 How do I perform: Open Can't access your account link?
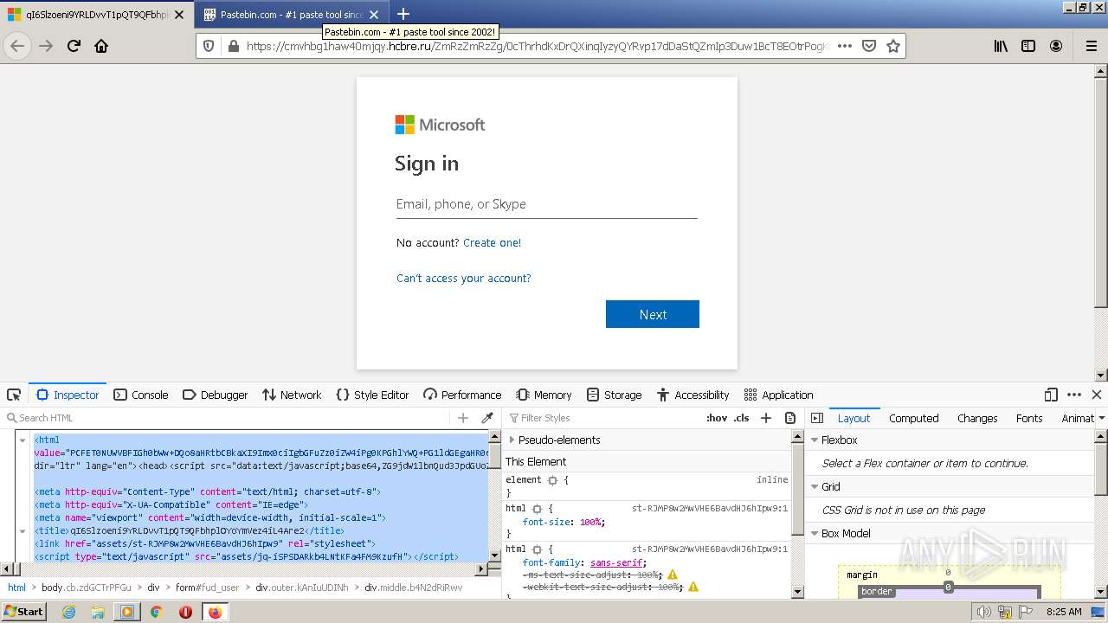point(464,278)
